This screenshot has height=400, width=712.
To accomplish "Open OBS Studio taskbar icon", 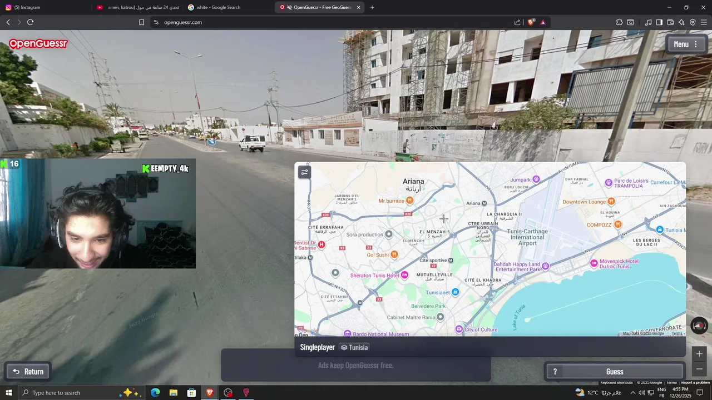I will [228, 393].
